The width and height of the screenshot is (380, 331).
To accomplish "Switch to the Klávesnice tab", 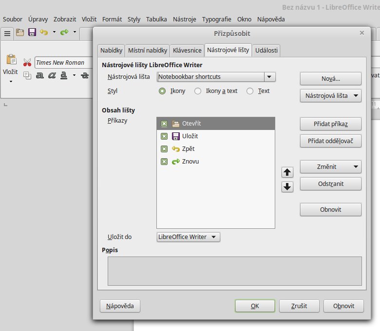I will [187, 50].
